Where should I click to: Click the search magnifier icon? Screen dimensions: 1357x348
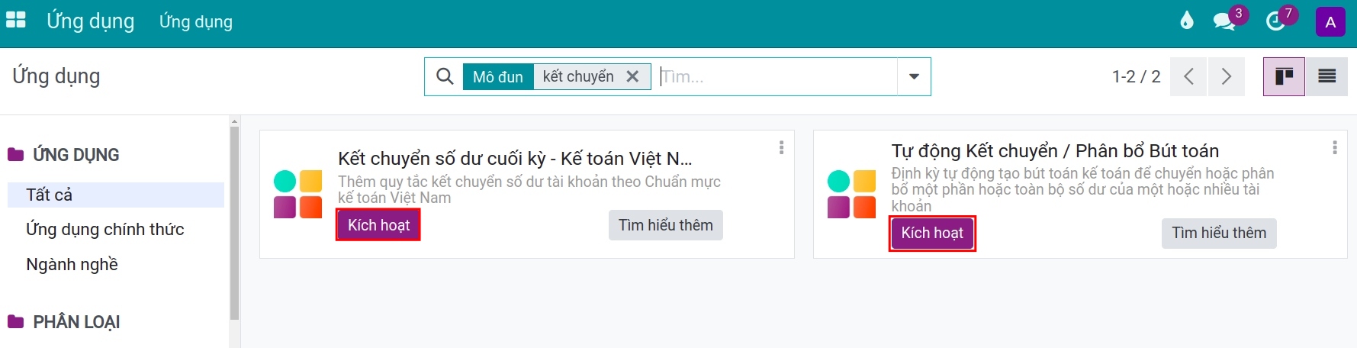(x=445, y=76)
